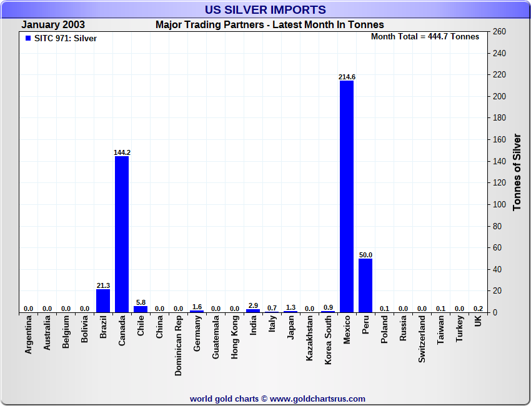The width and height of the screenshot is (531, 406).
Task: Click the Dominican Rep x-axis label
Action: click(179, 345)
